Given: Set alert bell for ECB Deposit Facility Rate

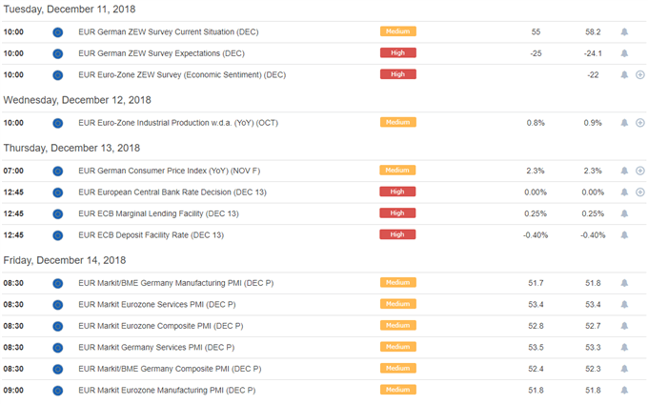Looking at the screenshot, I should point(624,235).
